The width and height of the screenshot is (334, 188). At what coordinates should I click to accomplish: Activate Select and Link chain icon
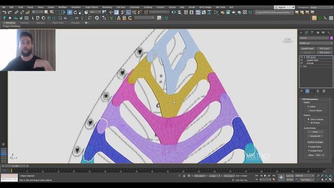click(x=16, y=13)
